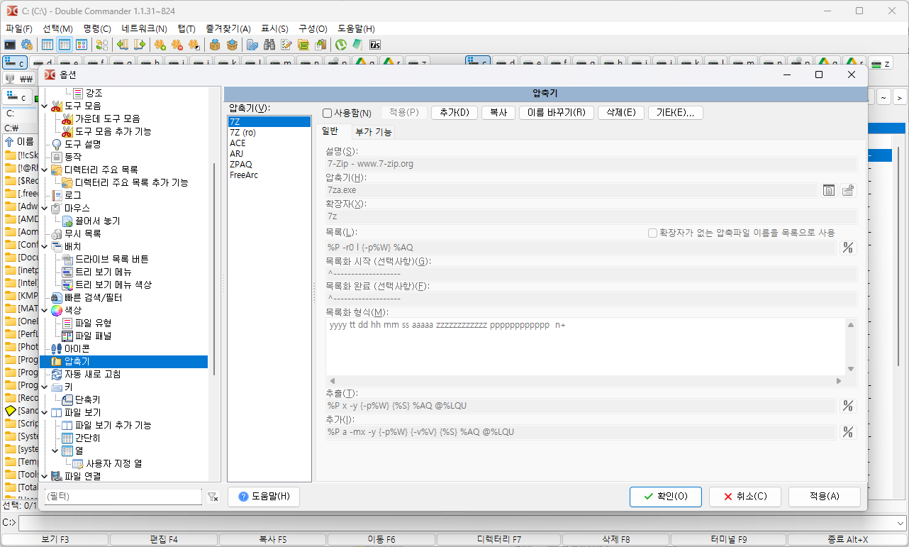Viewport: 909px width, 547px height.
Task: Collapse the 도구 모음 tree node
Action: tap(45, 106)
